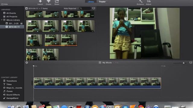Screen dimensions: 193x108
Task: Switch to the Theater tab
Action: point(102,2)
